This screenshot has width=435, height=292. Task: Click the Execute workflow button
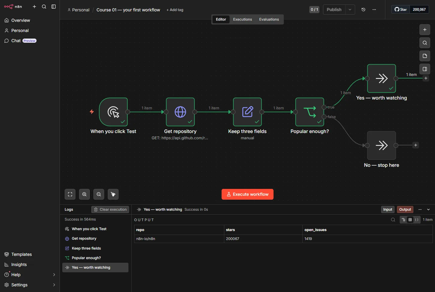247,194
